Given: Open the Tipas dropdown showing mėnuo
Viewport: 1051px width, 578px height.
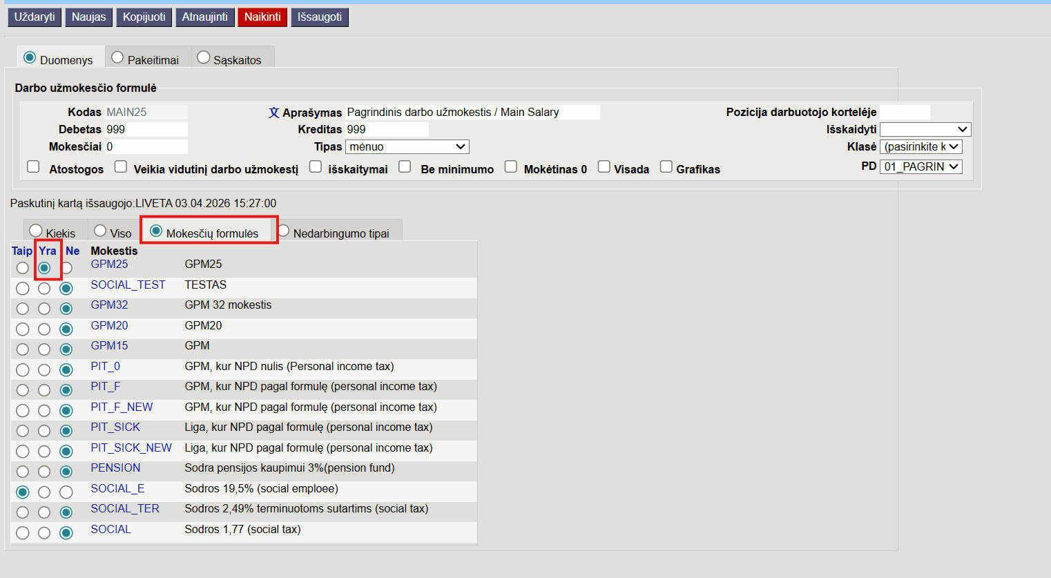Looking at the screenshot, I should click(x=407, y=146).
